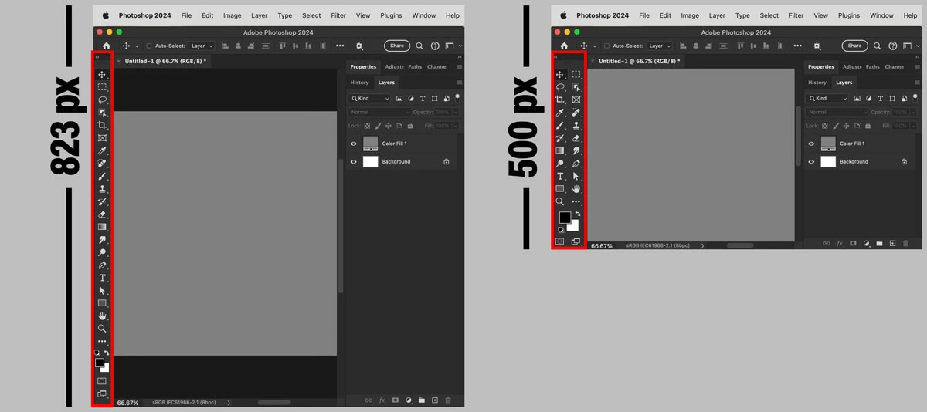Select the Dodge tool in left window
927x412 pixels.
pos(102,252)
